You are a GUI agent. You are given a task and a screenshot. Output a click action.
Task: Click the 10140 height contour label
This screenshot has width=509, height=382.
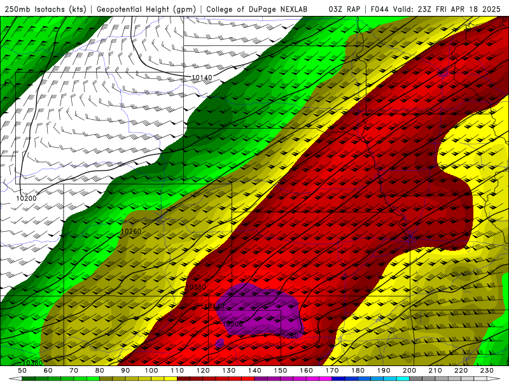[202, 77]
